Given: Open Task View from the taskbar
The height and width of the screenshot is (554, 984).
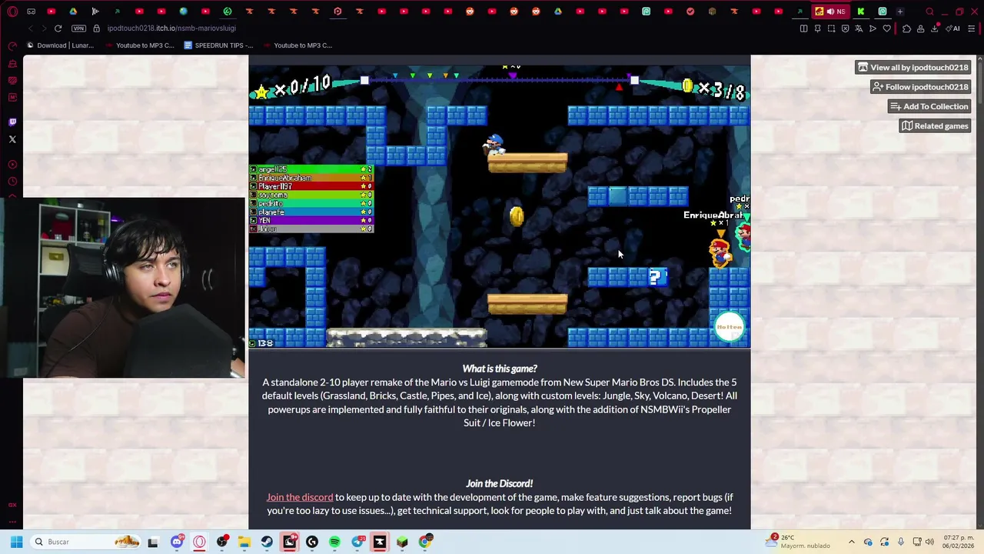Looking at the screenshot, I should (x=153, y=542).
